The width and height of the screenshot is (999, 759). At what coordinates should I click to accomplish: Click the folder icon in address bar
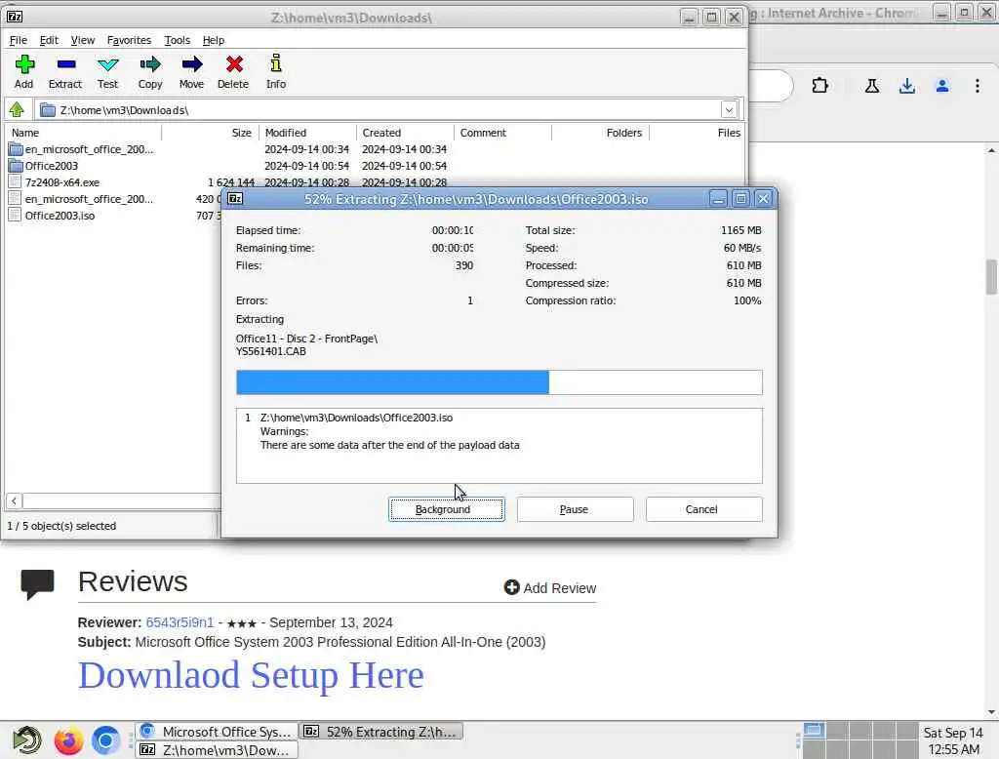[x=48, y=110]
